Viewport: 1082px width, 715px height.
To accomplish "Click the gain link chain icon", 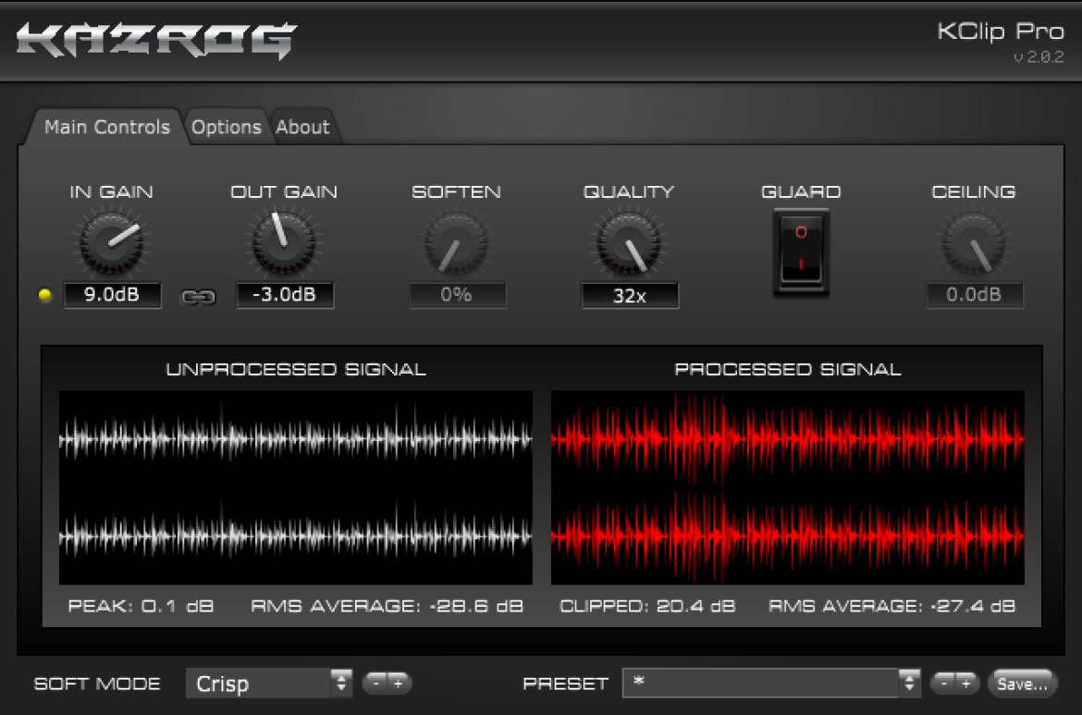I will click(198, 297).
